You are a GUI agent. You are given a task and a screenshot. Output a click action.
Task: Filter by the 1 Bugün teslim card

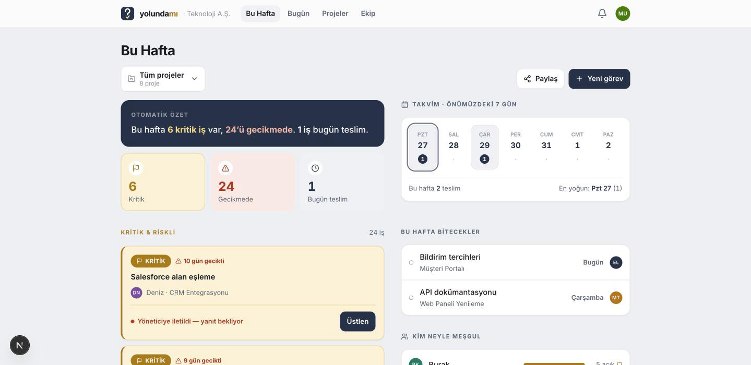coord(342,182)
